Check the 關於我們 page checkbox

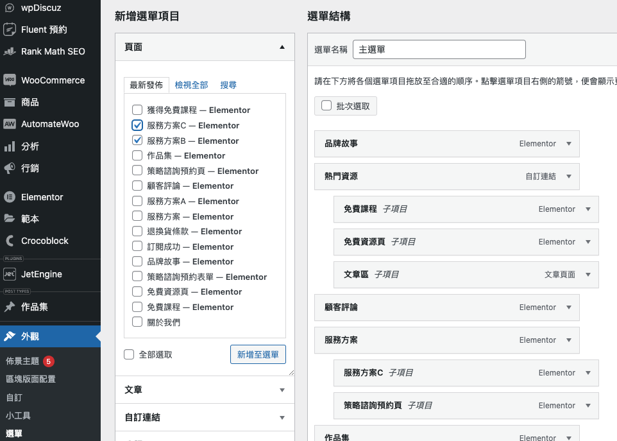point(137,322)
